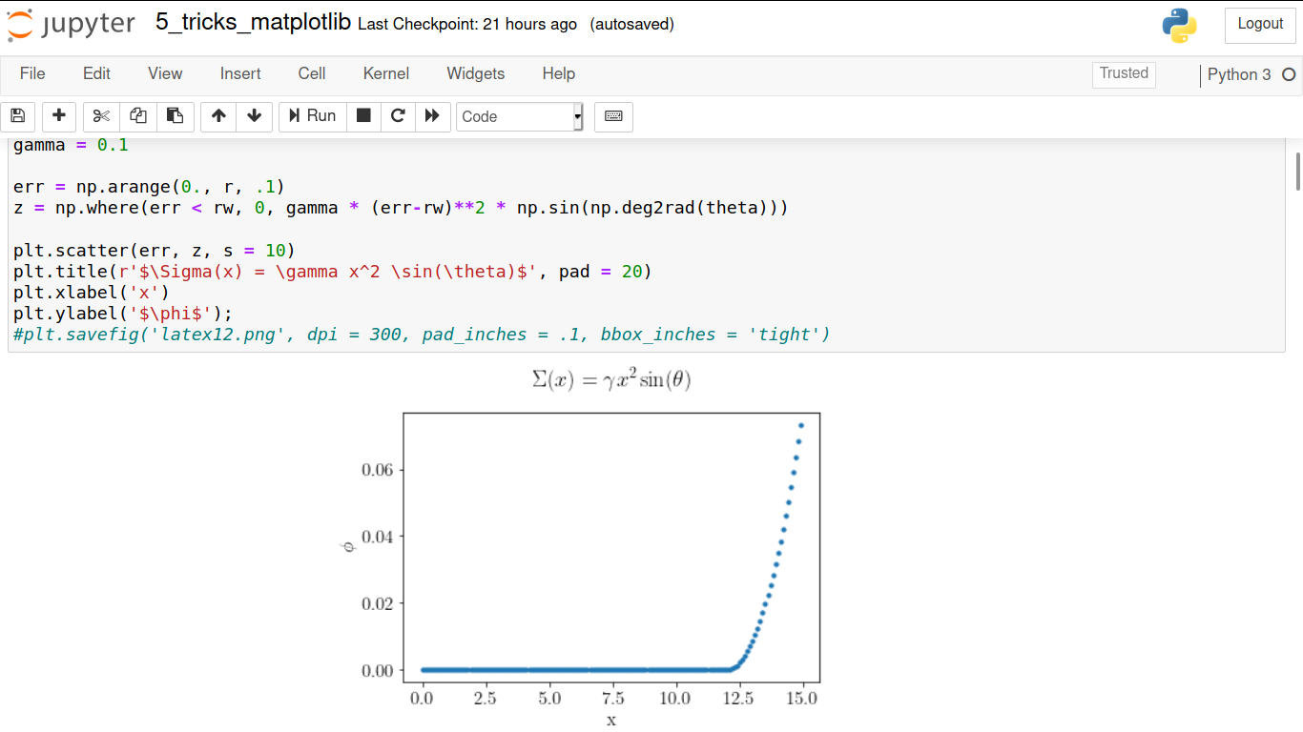
Task: Open the Kernel menu
Action: click(x=385, y=73)
